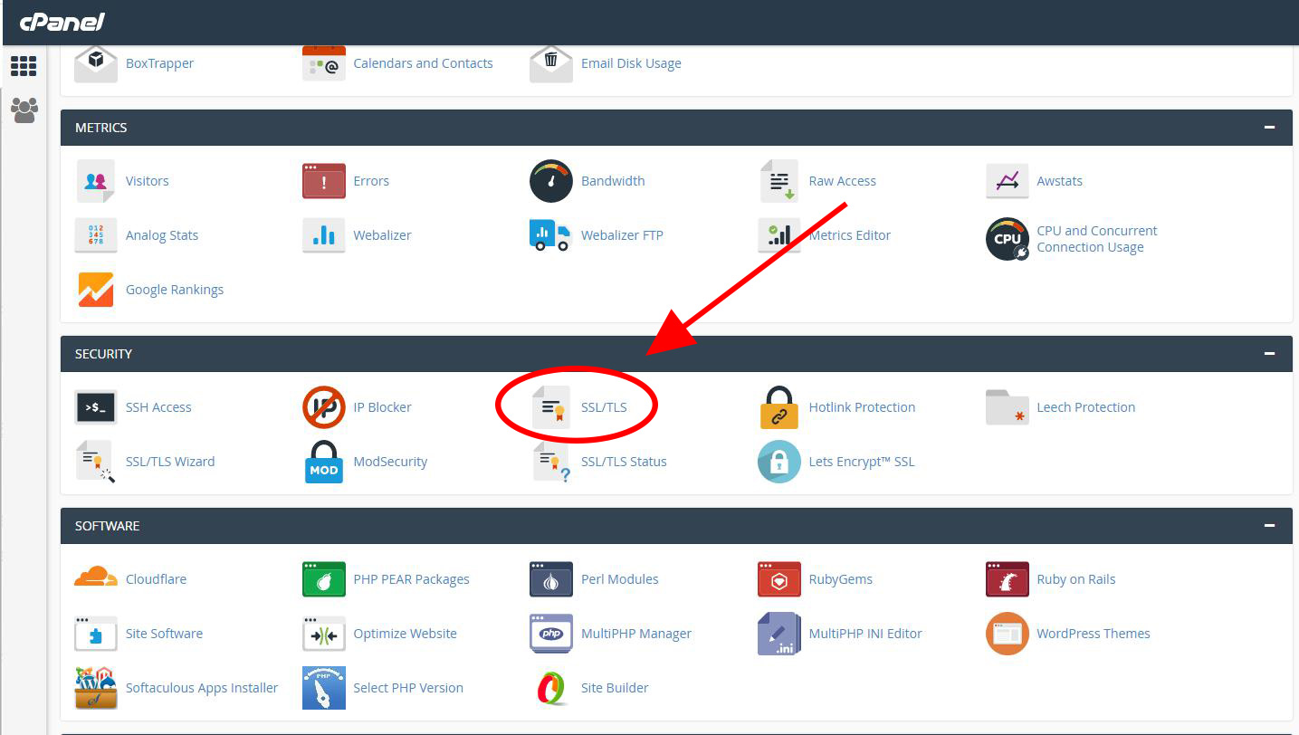Open the Awstats chart icon
Viewport: 1299px width, 735px height.
[x=1008, y=181]
